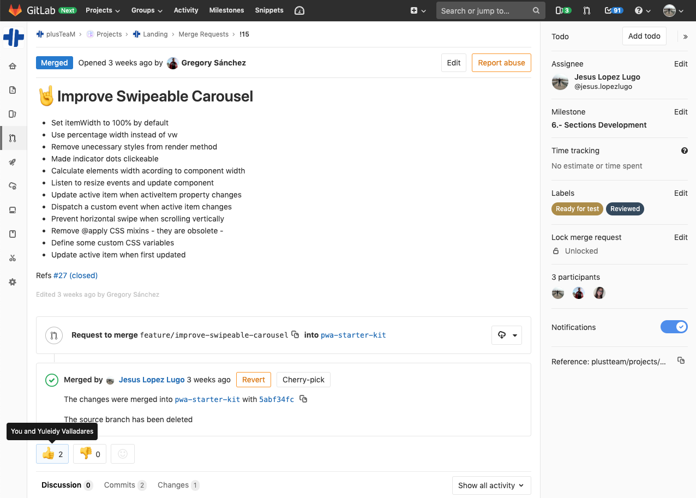Open the Milestones menu item
This screenshot has width=696, height=498.
tap(226, 10)
